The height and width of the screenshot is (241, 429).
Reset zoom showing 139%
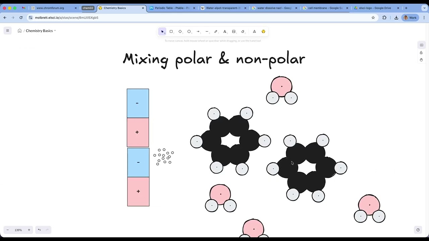18,230
